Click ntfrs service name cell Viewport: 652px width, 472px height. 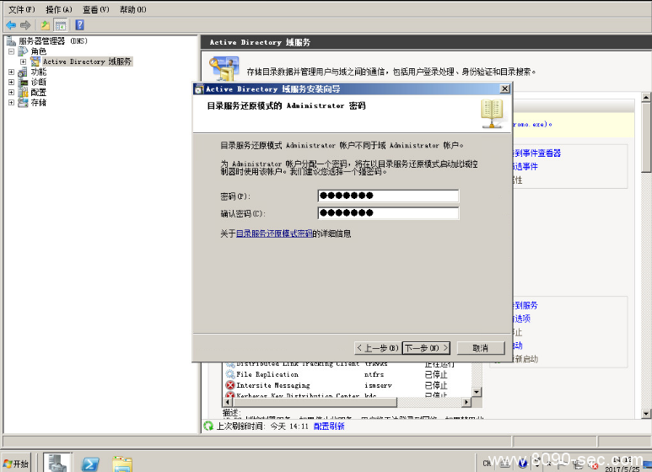pos(374,374)
